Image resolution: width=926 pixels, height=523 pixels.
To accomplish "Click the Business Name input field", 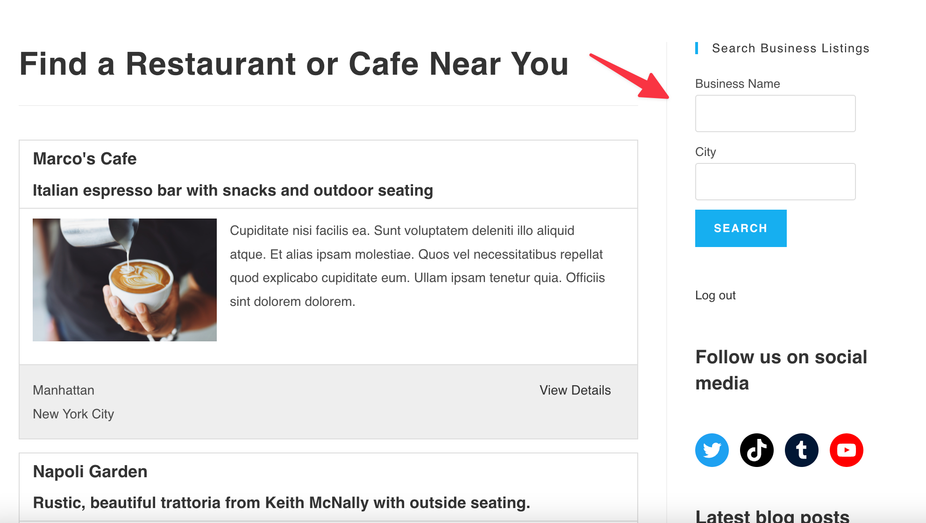I will coord(775,113).
